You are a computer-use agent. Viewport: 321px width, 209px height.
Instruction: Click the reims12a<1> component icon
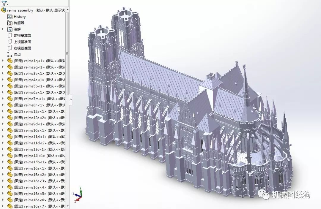coord(10,111)
